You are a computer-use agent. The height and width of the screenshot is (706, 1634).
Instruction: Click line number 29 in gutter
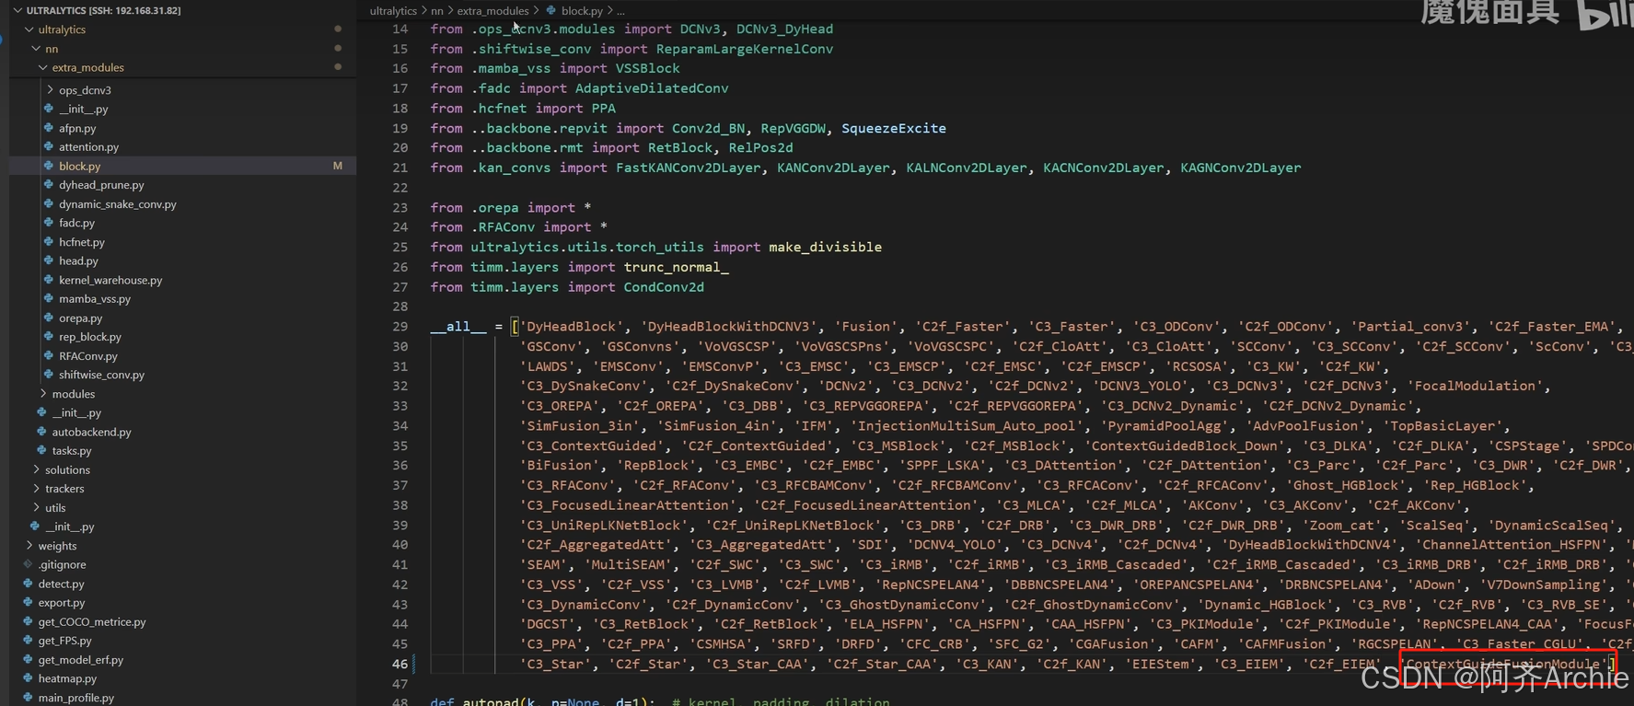click(400, 327)
